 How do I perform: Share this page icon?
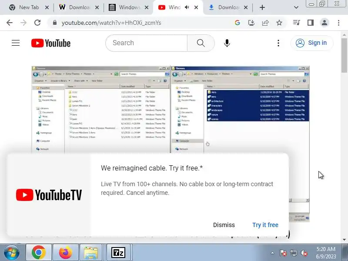(x=265, y=23)
